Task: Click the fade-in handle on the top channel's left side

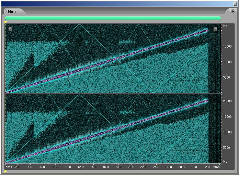Action: tap(10, 29)
